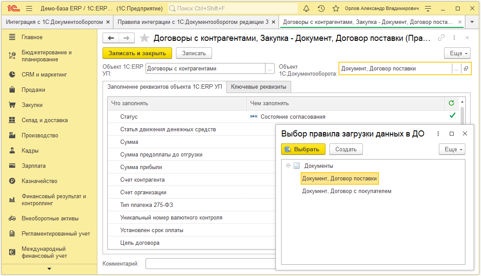Navigate back with left arrow button
Screen dimensions: 481x276
111,38
